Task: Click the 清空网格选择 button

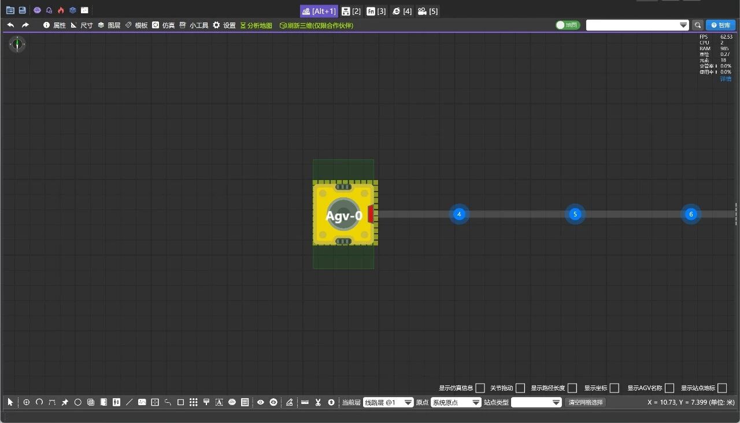Action: [585, 402]
